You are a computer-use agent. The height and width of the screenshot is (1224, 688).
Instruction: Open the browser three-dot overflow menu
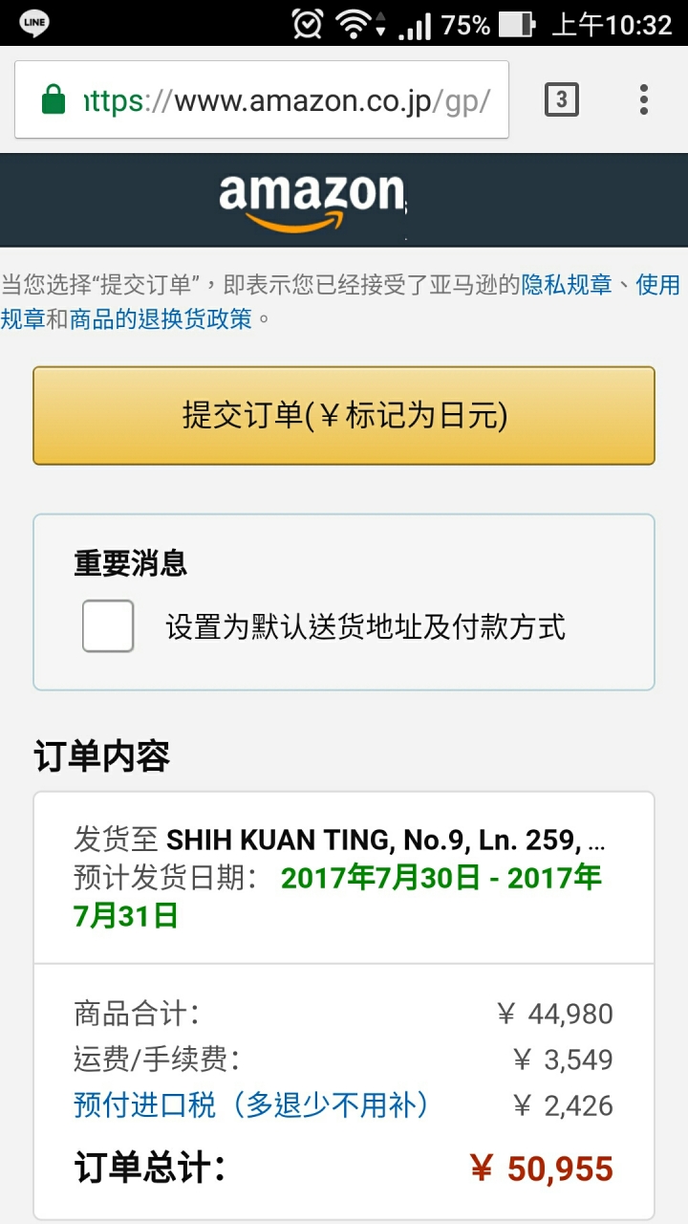click(644, 99)
